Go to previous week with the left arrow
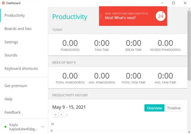The image size is (191, 134). pyautogui.click(x=55, y=115)
